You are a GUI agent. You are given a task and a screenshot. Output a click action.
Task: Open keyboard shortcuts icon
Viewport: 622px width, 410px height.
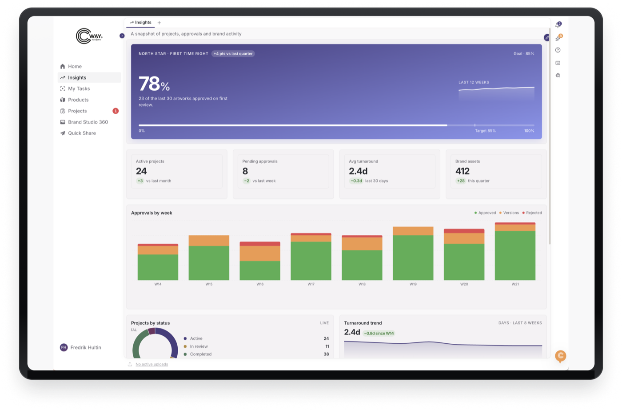click(558, 63)
